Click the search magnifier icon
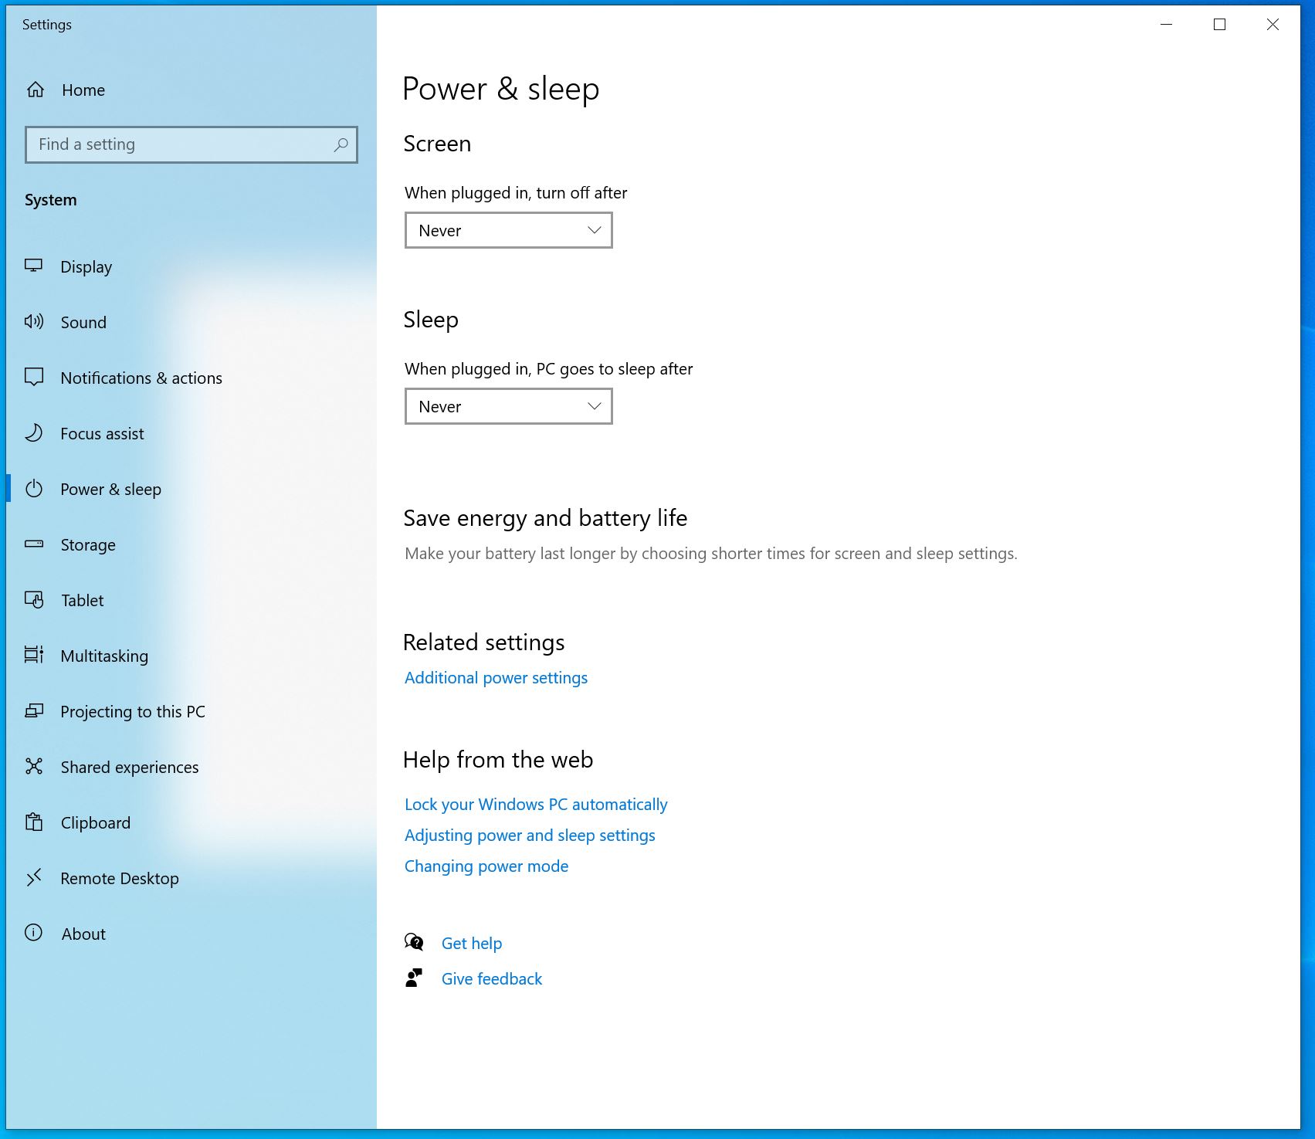 (341, 144)
